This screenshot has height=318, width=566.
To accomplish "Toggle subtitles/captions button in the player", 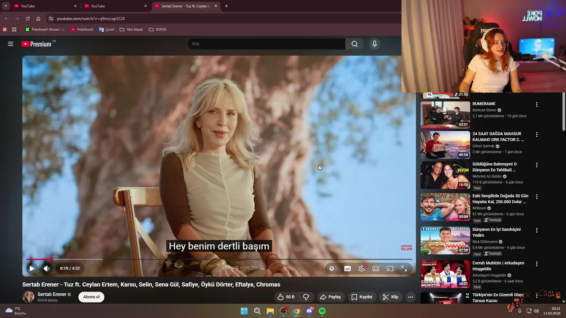I will tap(348, 269).
